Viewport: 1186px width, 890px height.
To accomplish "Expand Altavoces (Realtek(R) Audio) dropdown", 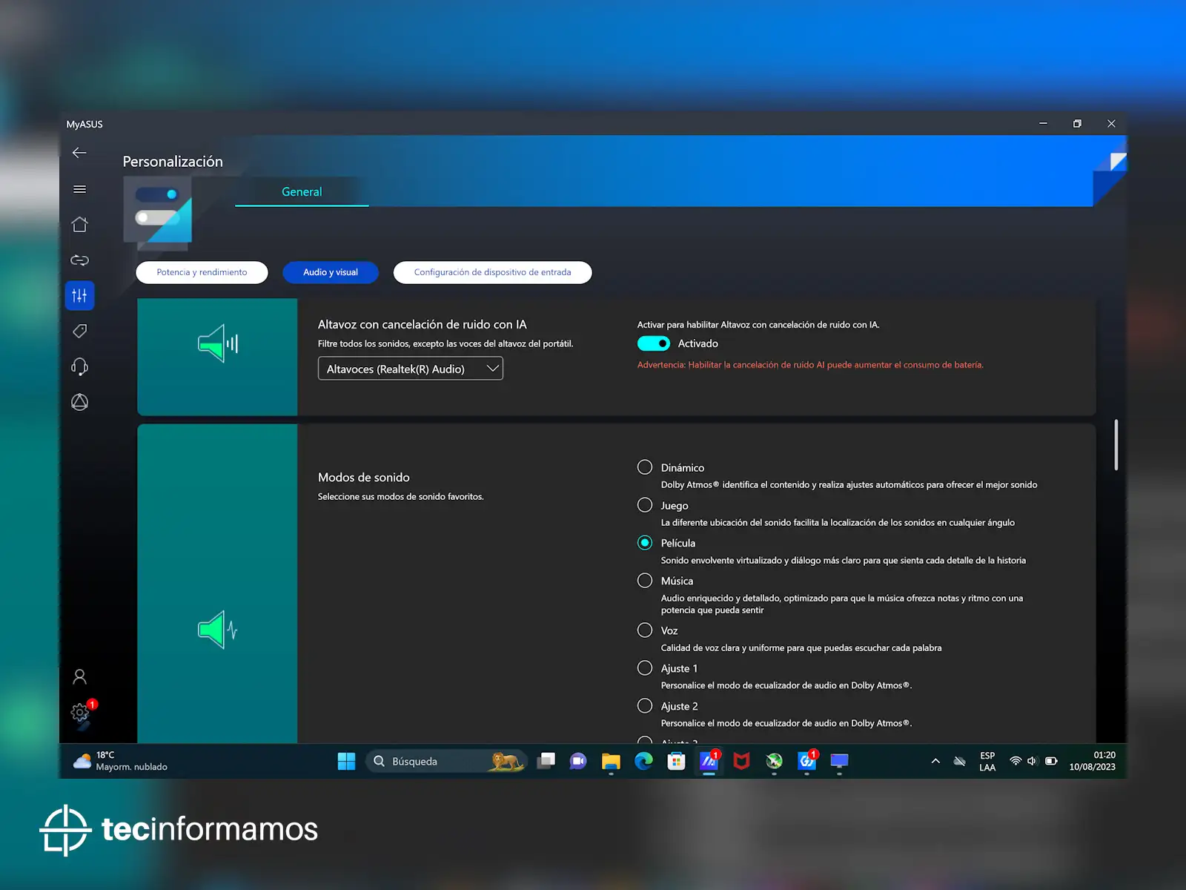I will coord(410,369).
